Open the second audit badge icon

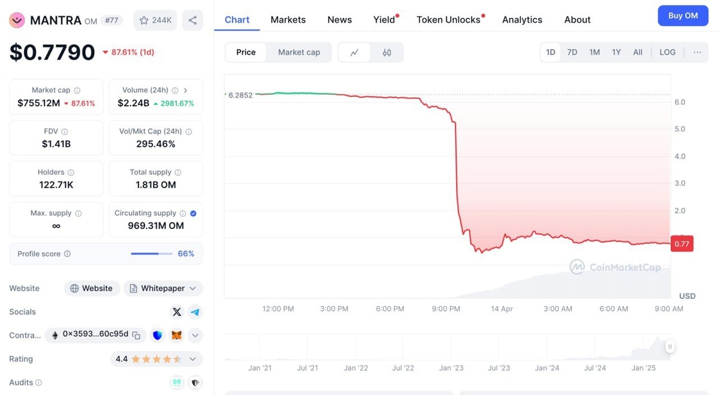point(195,382)
